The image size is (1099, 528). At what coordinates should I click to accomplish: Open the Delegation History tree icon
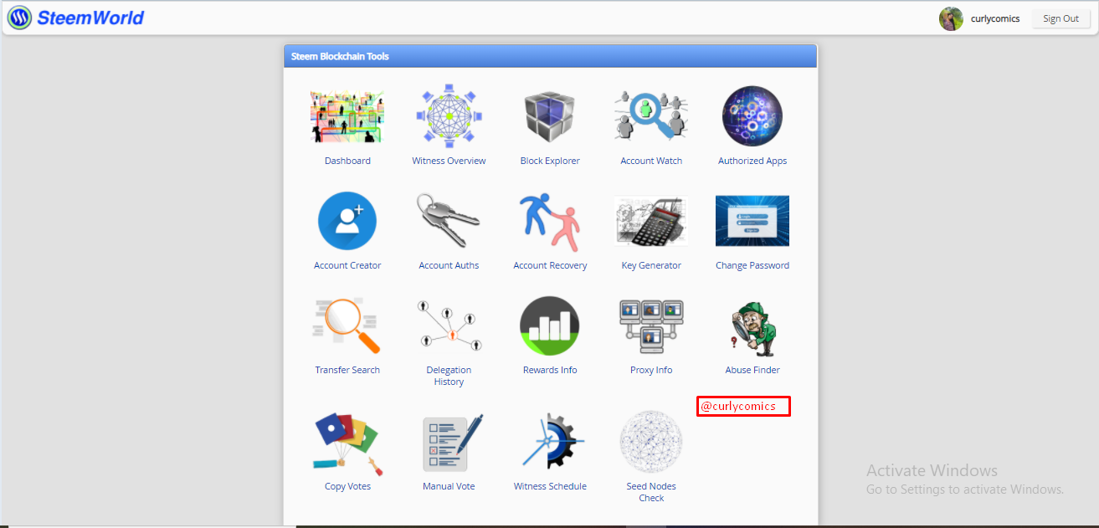449,326
